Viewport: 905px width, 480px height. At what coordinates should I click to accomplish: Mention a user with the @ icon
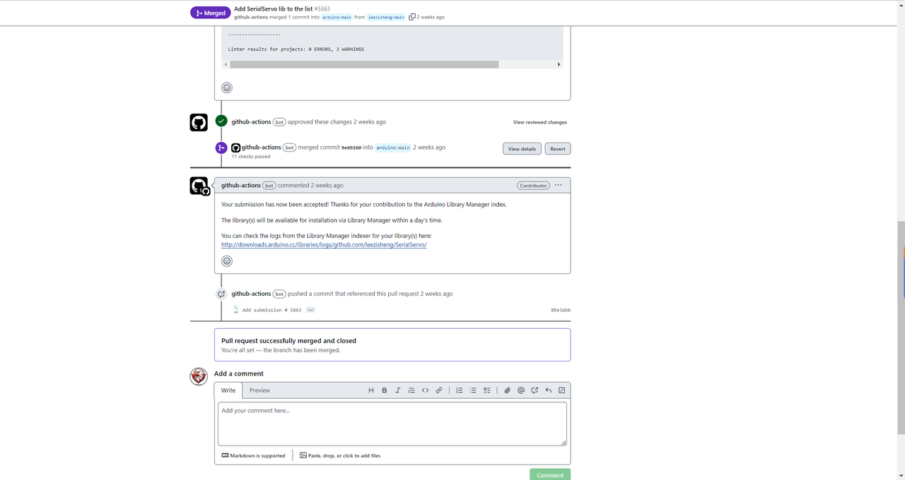[521, 390]
